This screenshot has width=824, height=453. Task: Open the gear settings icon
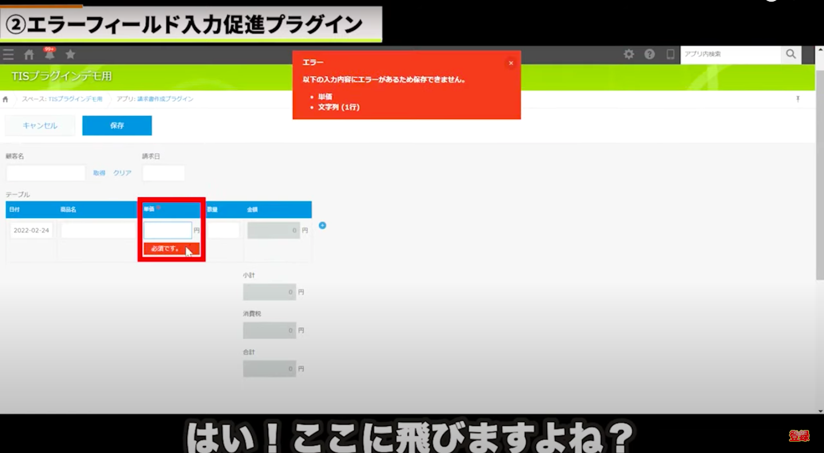pos(629,54)
